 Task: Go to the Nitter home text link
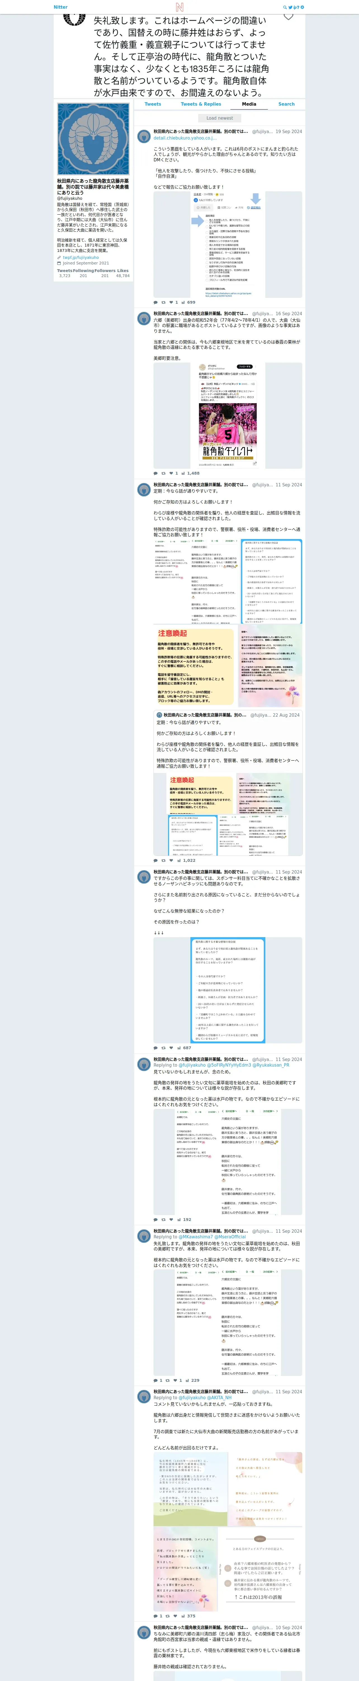tap(61, 7)
